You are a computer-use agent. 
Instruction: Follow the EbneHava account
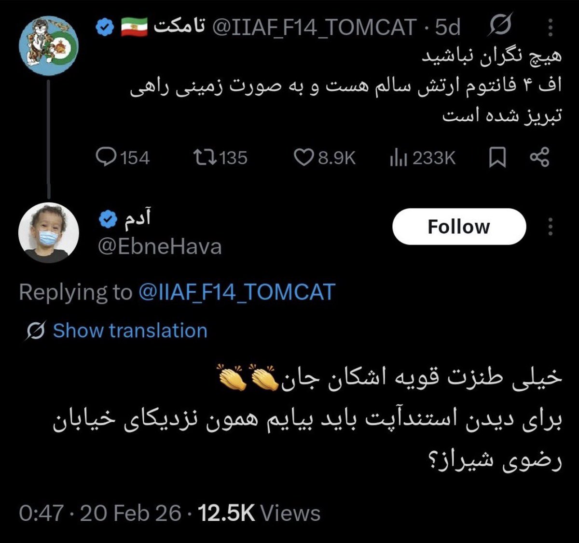[459, 227]
